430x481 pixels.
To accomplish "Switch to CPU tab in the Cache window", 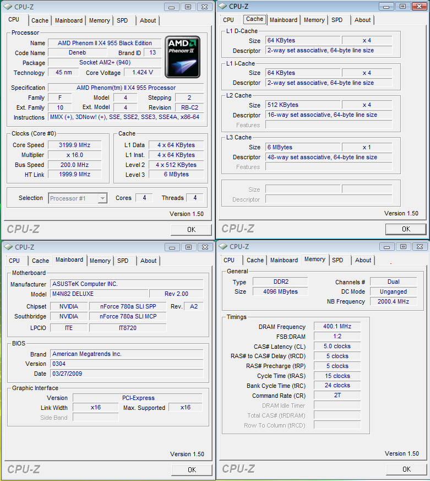I will 228,20.
